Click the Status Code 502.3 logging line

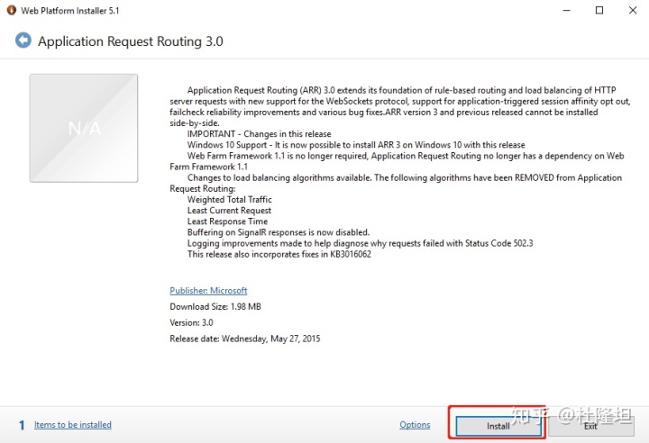tap(360, 243)
